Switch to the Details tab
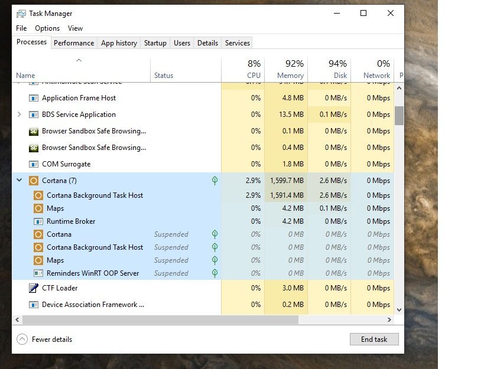The height and width of the screenshot is (369, 484). (208, 43)
